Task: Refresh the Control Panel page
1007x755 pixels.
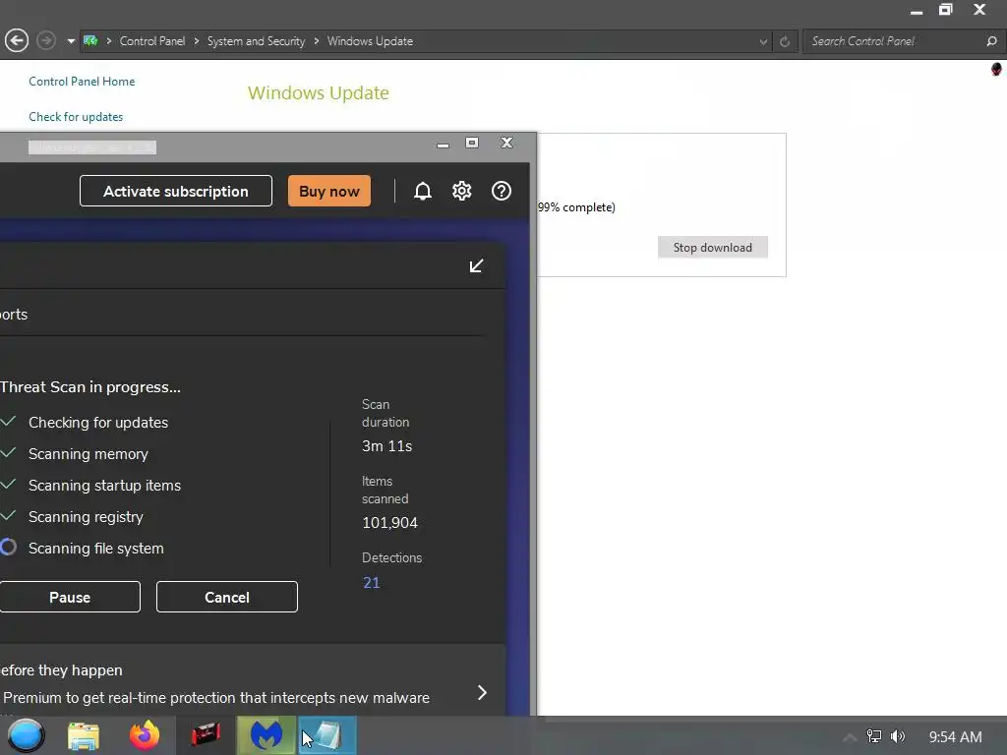Action: [x=785, y=41]
